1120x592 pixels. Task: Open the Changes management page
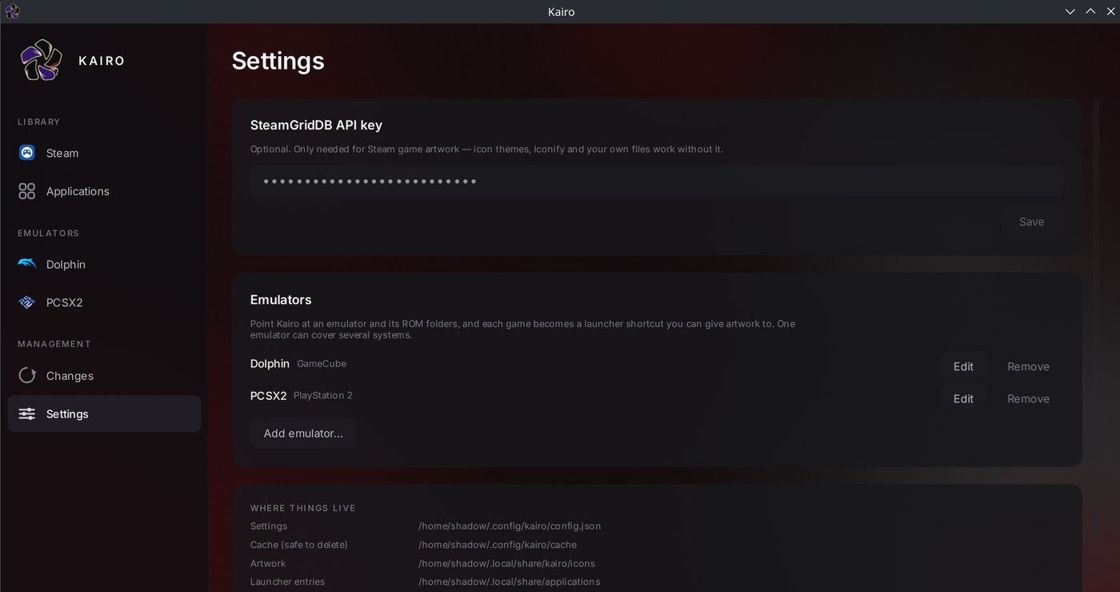(x=104, y=375)
